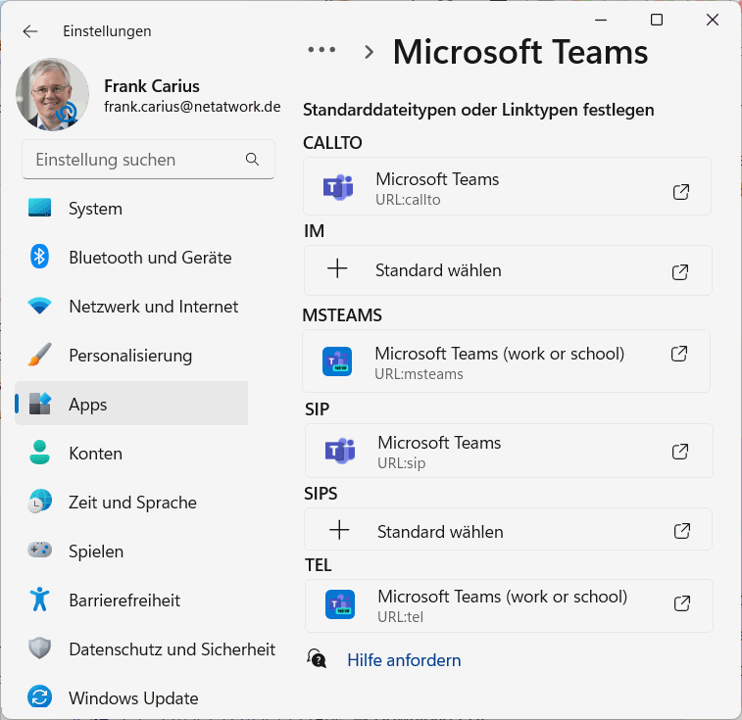The height and width of the screenshot is (720, 742).
Task: Open Datenschutz und Sicherheit shield icon
Action: click(x=40, y=648)
